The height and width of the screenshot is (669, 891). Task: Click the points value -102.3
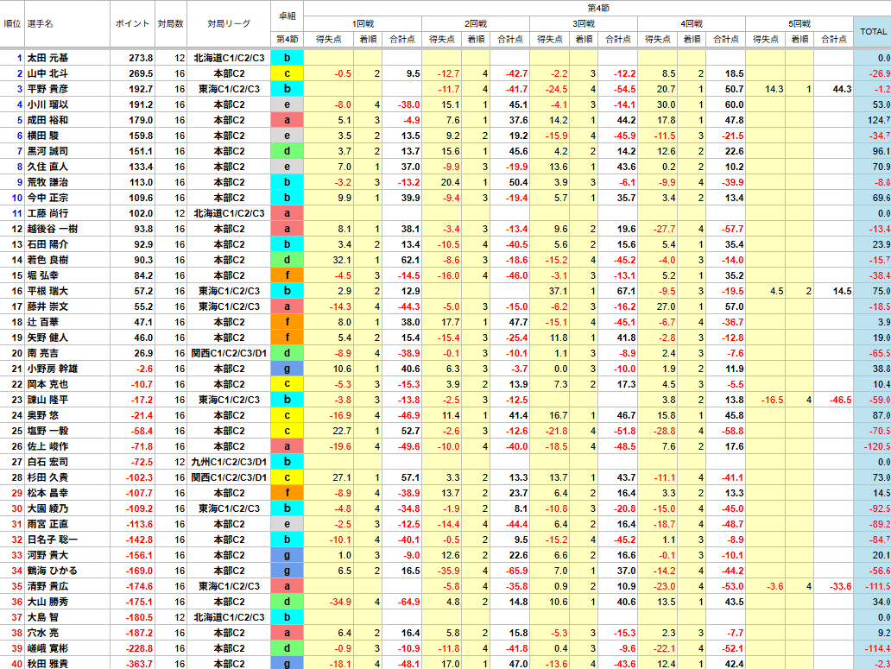(139, 477)
